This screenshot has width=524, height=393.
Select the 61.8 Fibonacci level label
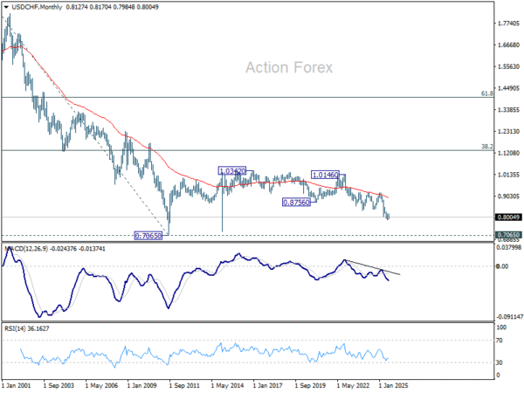point(487,93)
